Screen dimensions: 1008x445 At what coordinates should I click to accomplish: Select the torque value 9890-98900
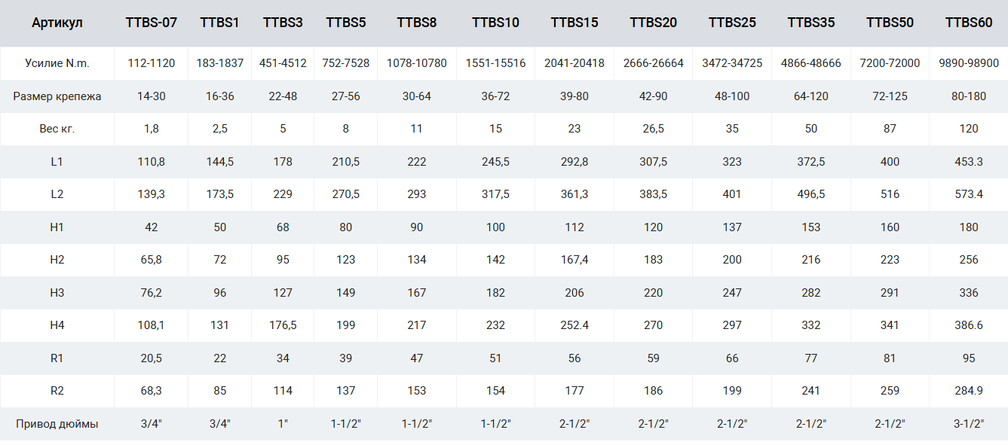point(968,63)
